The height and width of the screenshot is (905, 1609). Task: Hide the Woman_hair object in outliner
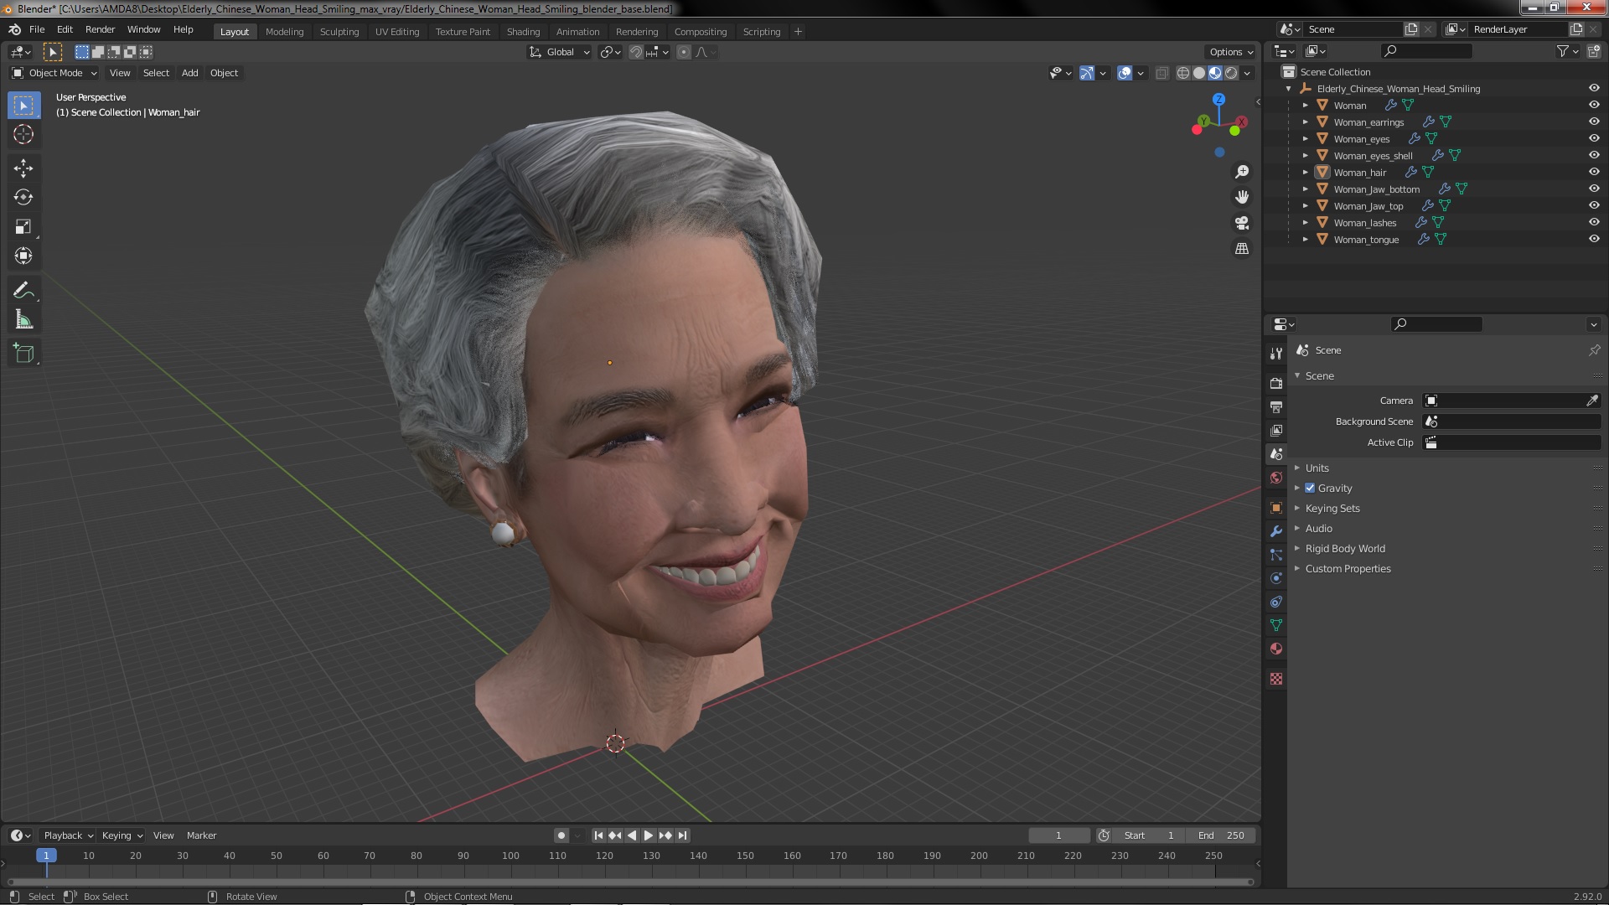pyautogui.click(x=1594, y=172)
